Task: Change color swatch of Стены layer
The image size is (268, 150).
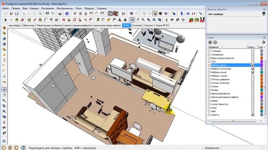Action: point(261,86)
